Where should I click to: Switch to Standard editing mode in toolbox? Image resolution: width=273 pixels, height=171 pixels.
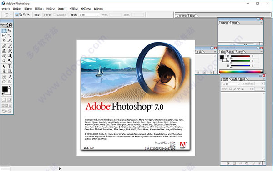4,100
